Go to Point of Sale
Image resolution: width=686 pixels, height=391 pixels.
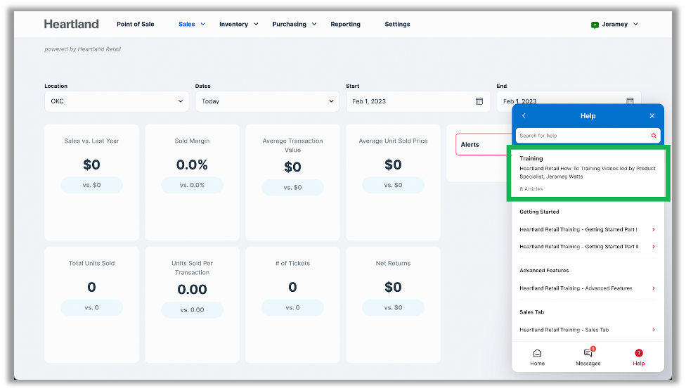pyautogui.click(x=135, y=24)
